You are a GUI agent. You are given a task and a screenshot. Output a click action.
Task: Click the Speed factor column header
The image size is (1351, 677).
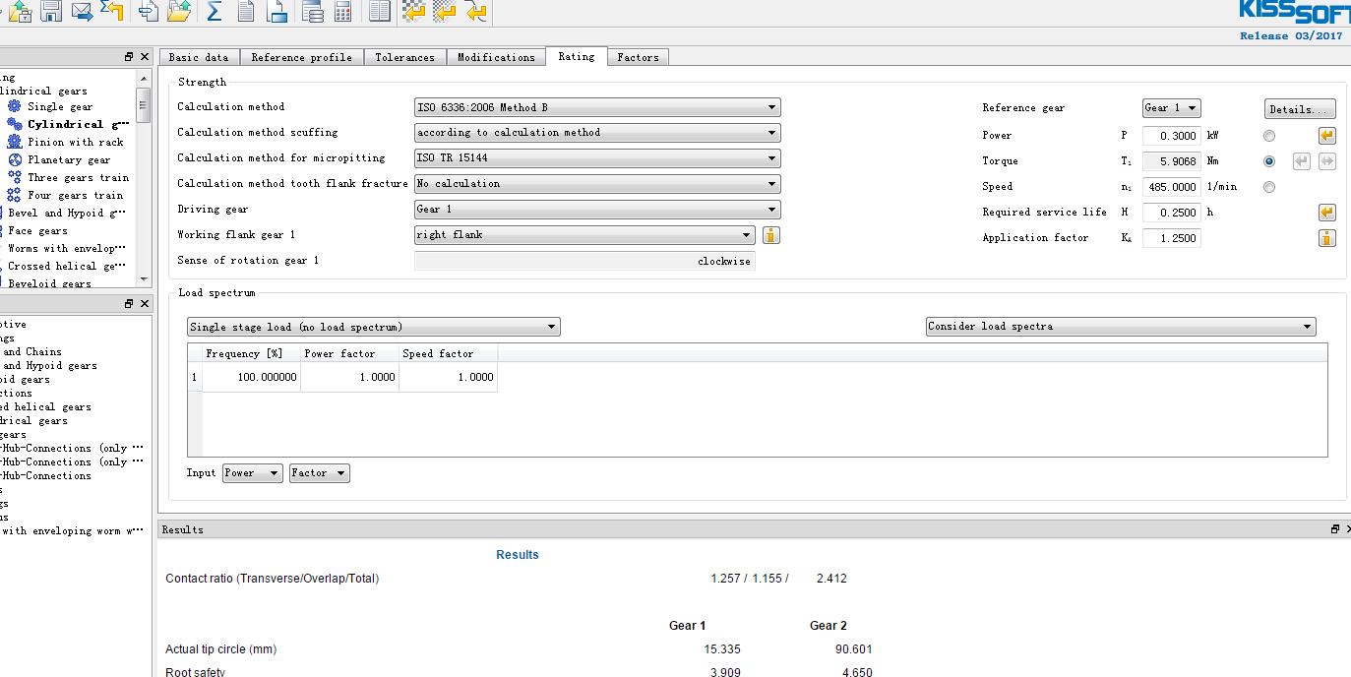click(448, 353)
